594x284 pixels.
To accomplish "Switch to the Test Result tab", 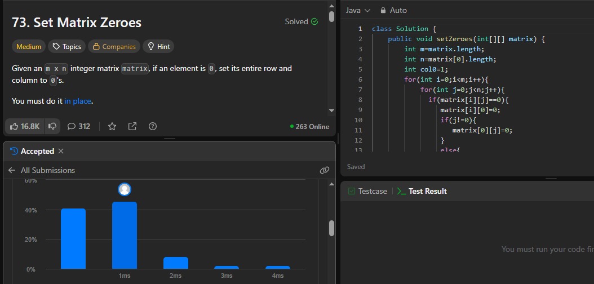I will pos(422,191).
